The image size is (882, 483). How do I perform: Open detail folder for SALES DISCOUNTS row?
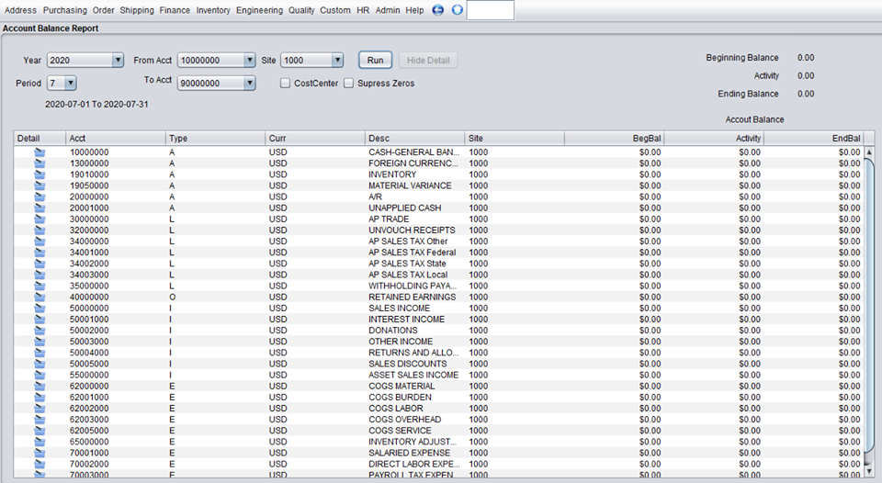point(40,364)
